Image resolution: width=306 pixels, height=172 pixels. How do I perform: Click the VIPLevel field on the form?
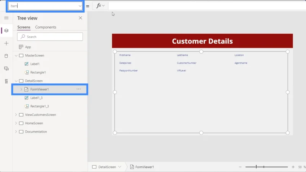pyautogui.click(x=181, y=71)
